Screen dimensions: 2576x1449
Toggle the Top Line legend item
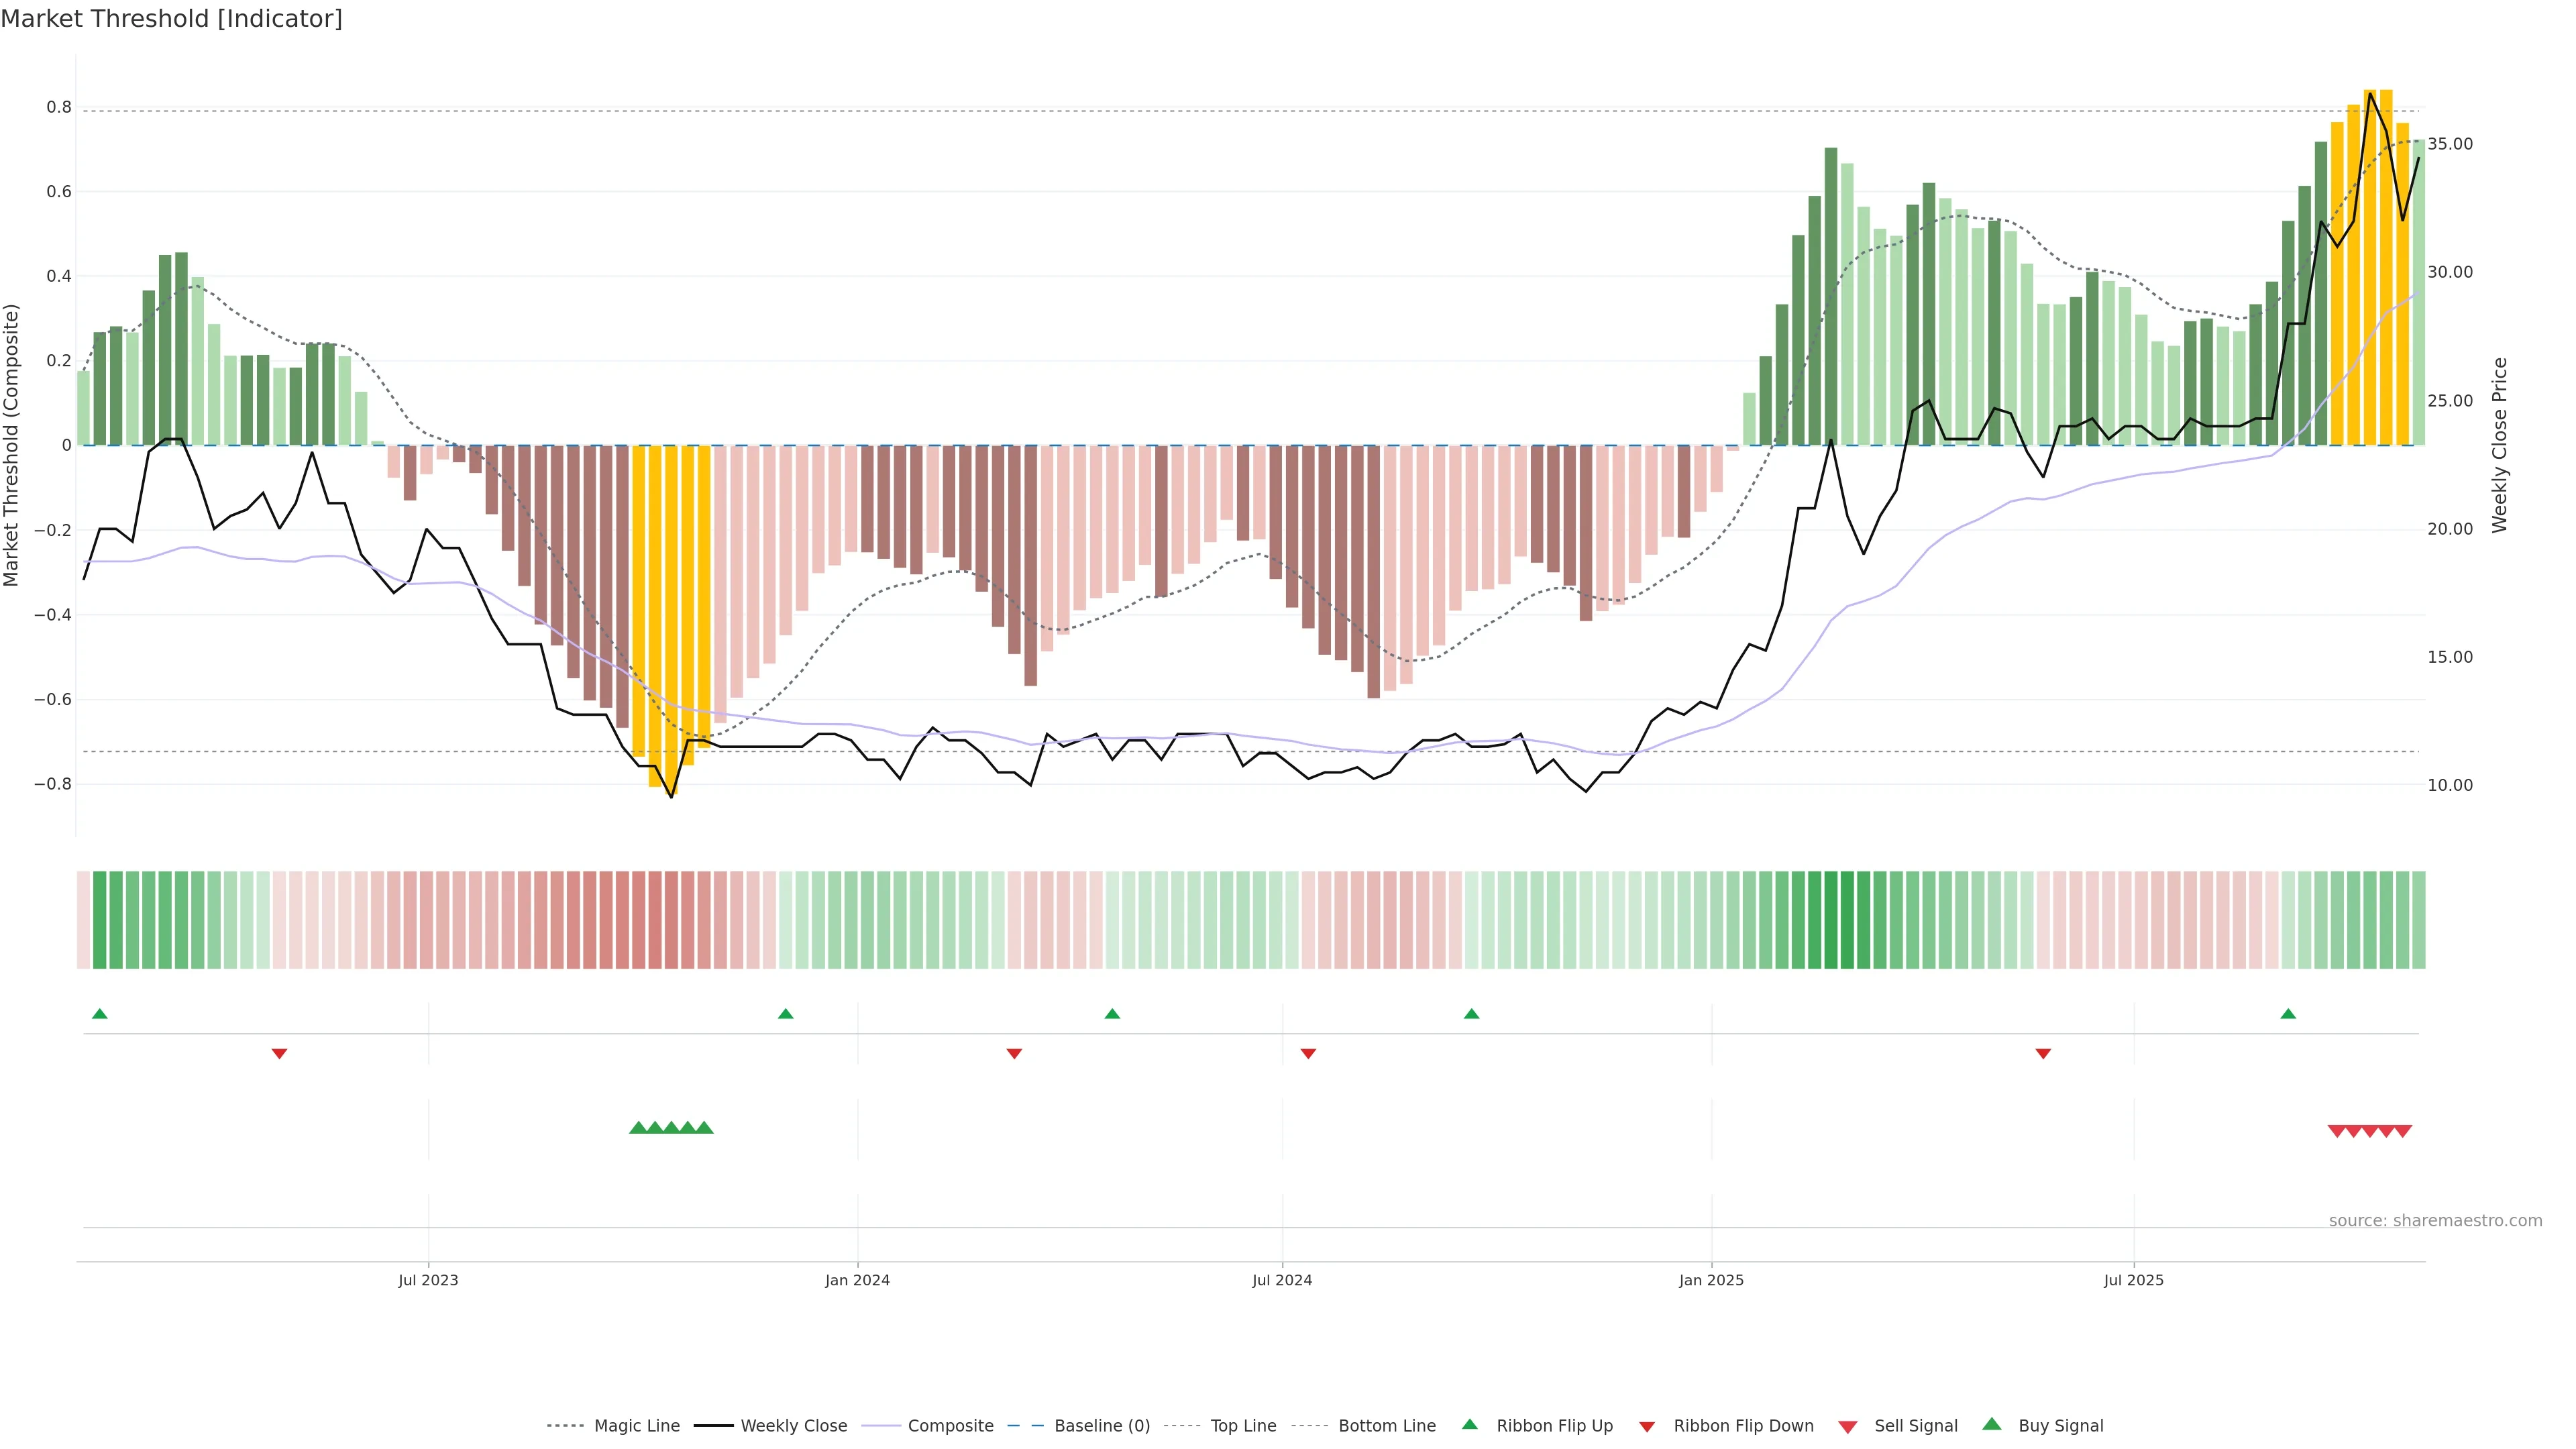[x=1243, y=1426]
